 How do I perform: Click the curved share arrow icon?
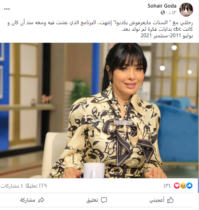click(41, 200)
